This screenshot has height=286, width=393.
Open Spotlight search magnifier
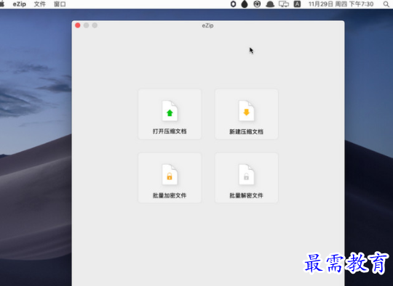(x=386, y=4)
